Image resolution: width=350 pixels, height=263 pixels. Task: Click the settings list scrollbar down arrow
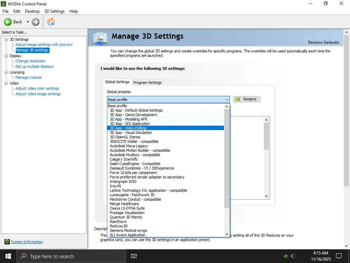(266, 196)
